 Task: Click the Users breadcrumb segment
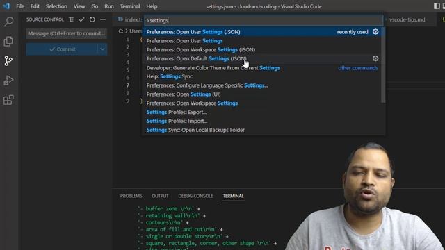136,31
